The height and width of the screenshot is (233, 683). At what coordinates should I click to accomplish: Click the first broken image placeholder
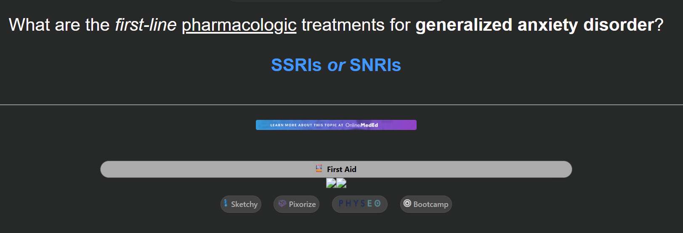(x=331, y=183)
